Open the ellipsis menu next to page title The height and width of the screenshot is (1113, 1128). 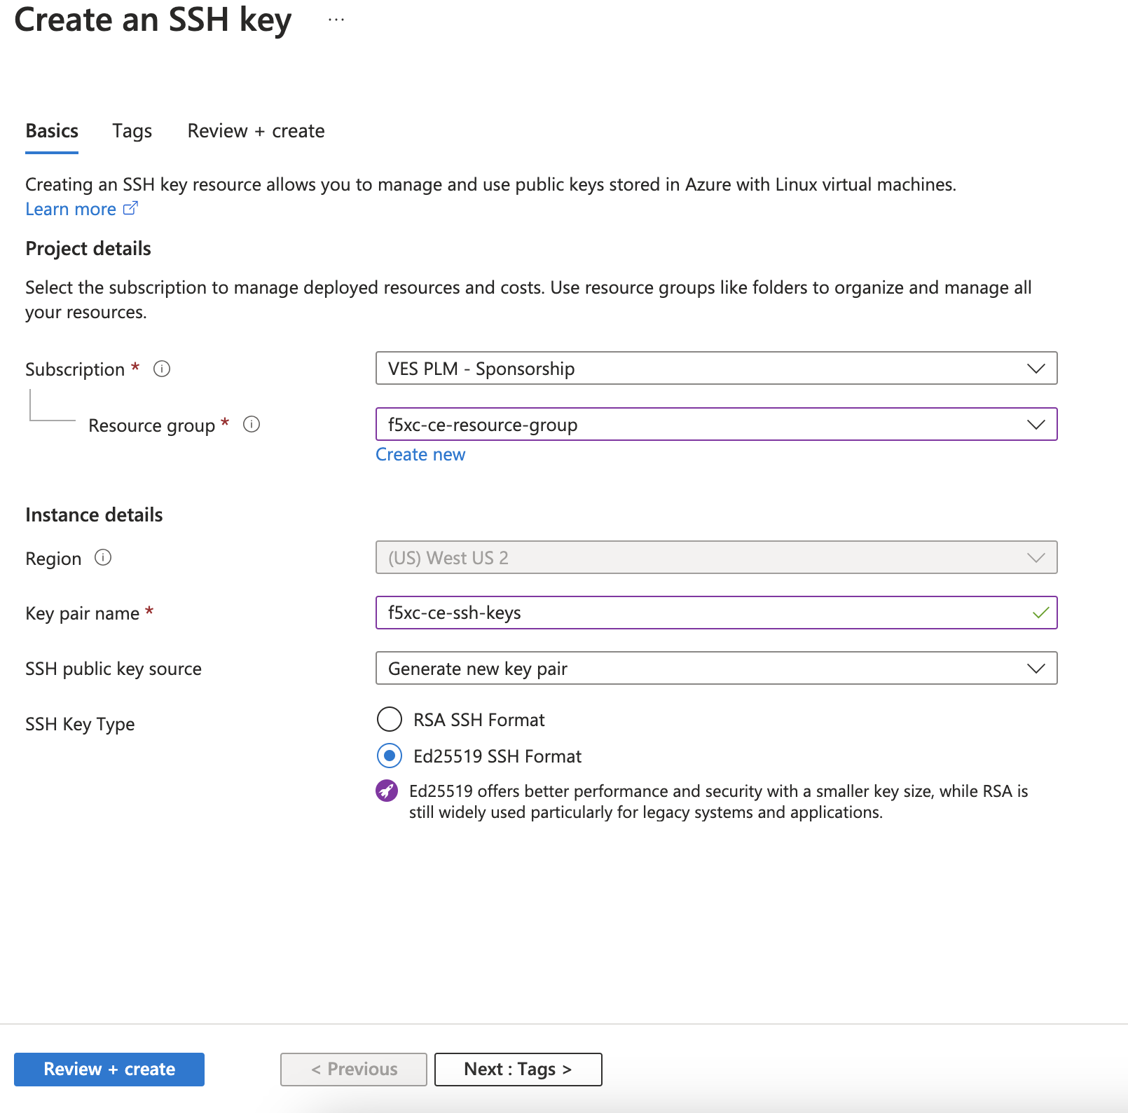click(x=336, y=19)
